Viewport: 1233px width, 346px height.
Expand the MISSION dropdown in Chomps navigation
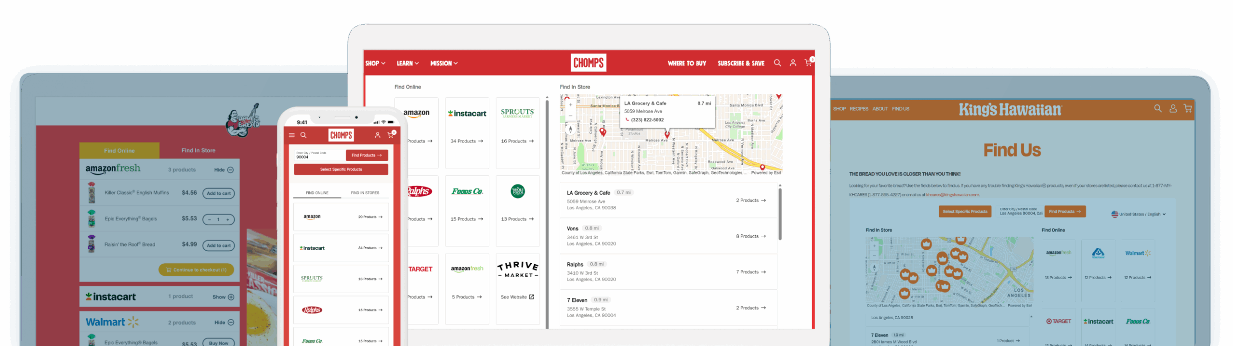(444, 64)
